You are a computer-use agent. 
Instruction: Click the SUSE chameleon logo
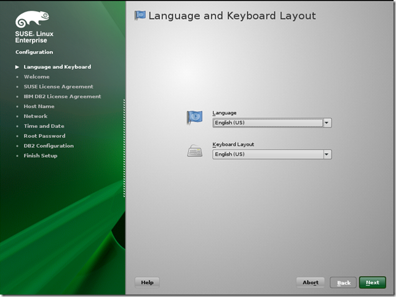coord(33,19)
